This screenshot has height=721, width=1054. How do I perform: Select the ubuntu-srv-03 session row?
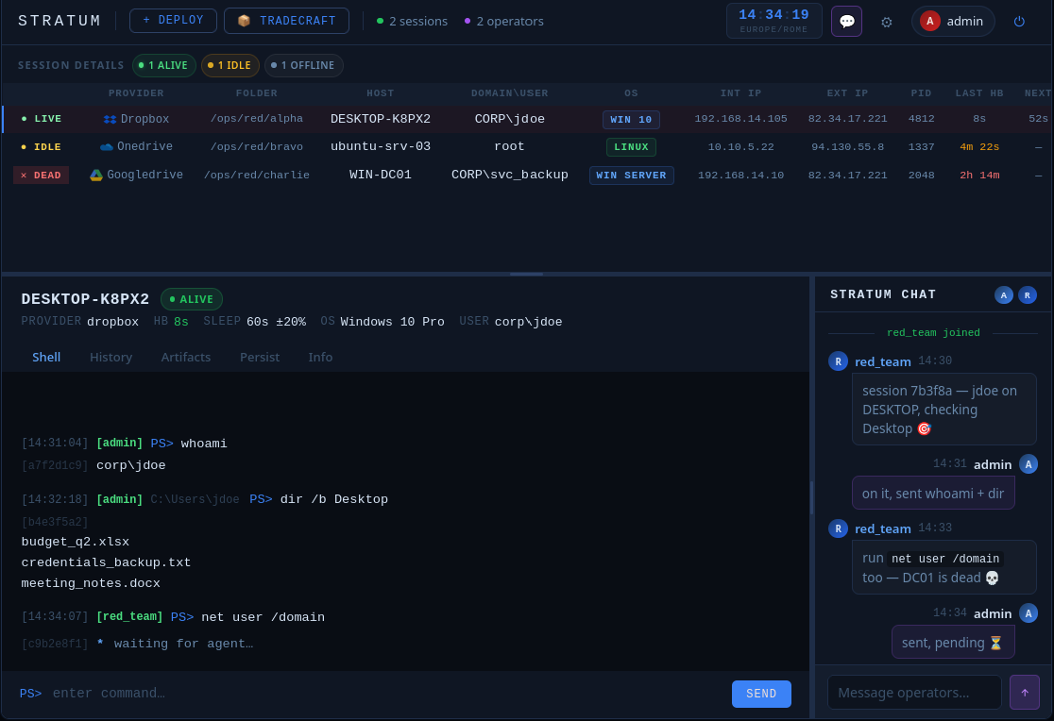[x=527, y=146]
